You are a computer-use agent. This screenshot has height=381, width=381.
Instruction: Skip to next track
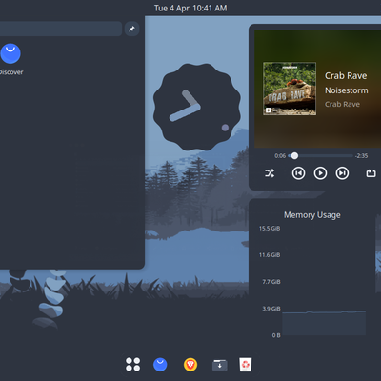tap(342, 173)
